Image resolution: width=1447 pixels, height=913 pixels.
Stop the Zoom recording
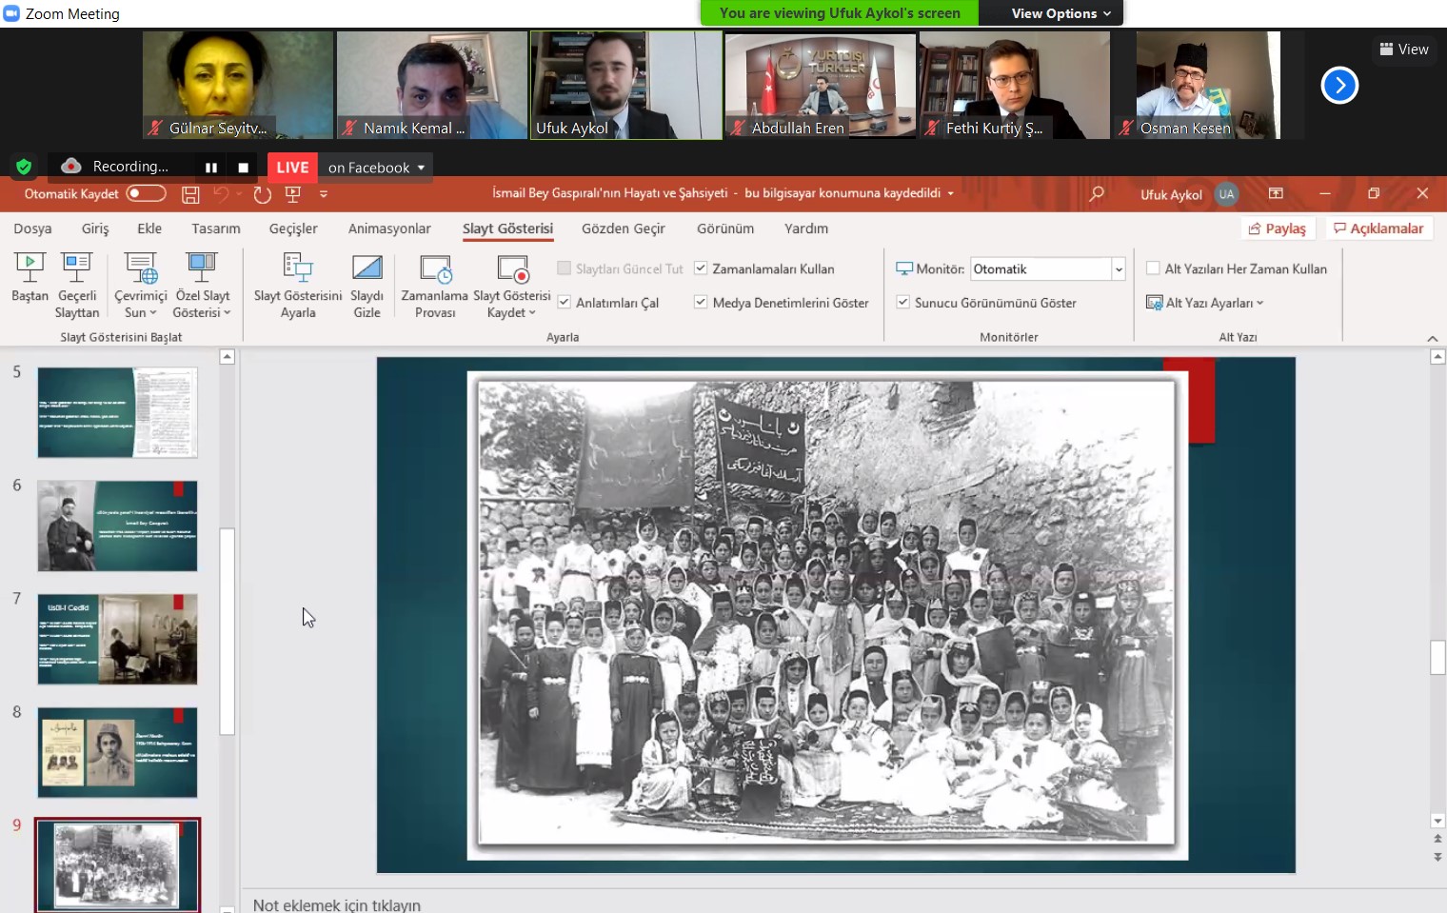tap(244, 168)
